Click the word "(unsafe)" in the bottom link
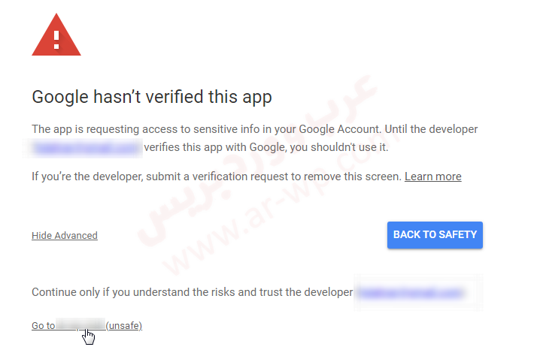The width and height of the screenshot is (537, 350). tap(124, 326)
